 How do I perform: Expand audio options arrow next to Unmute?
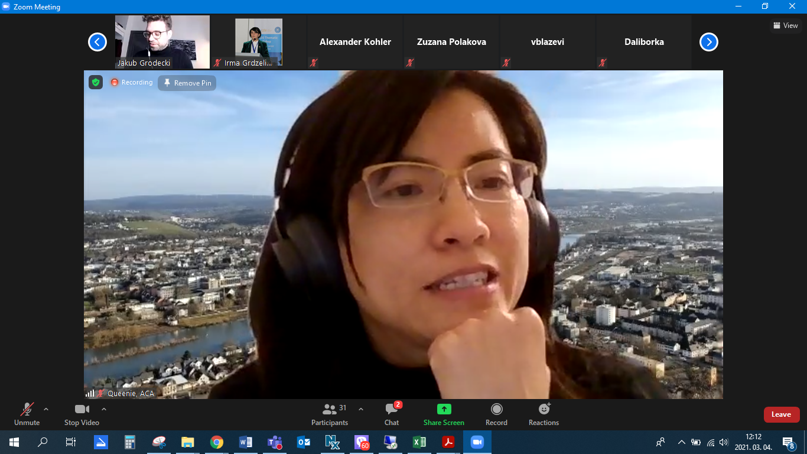pyautogui.click(x=46, y=409)
